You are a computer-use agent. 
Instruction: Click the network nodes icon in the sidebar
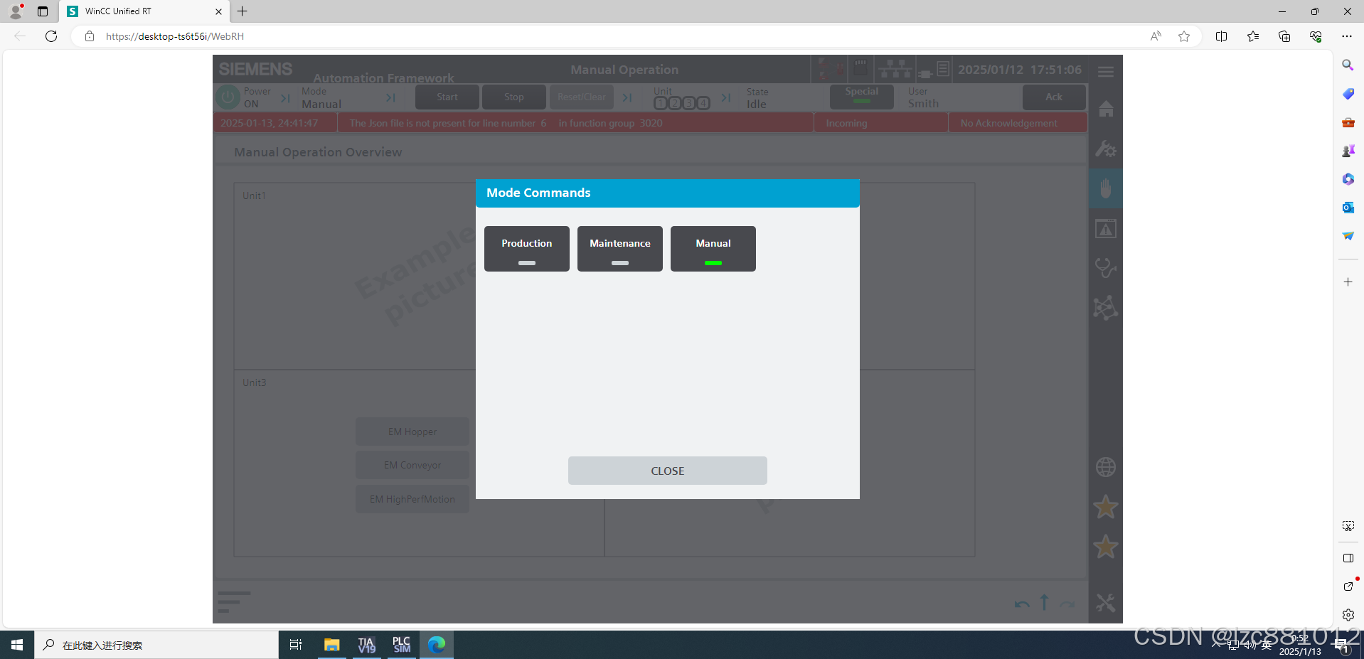click(1105, 308)
